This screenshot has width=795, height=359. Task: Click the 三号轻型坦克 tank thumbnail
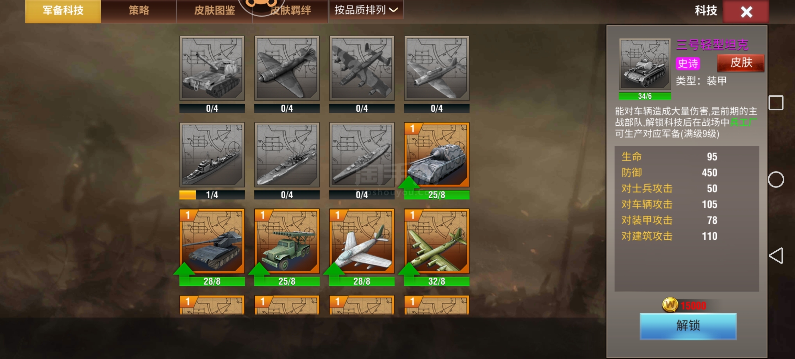[x=645, y=64]
